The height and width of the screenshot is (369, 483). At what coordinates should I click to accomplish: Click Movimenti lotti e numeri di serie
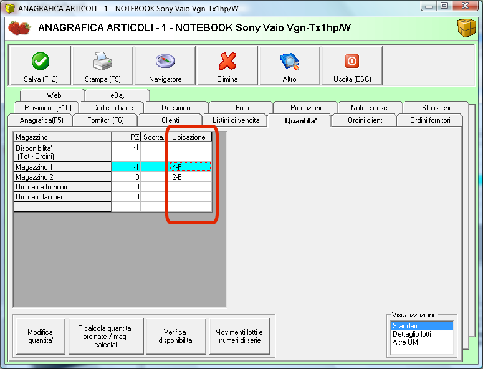coord(239,336)
